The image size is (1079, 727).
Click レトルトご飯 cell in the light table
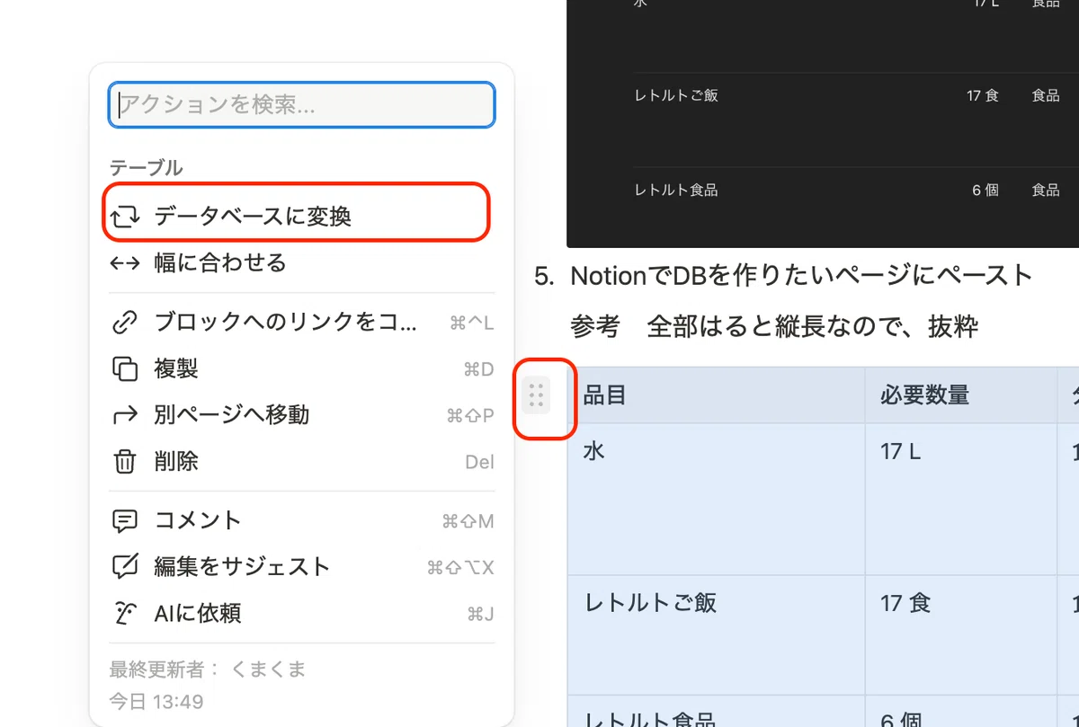[x=716, y=634]
